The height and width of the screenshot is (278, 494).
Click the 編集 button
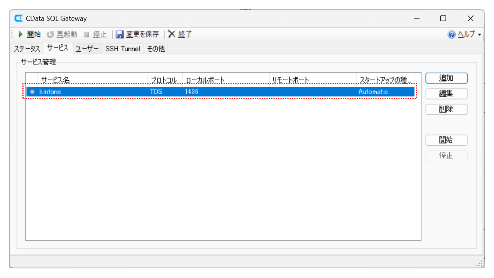(x=447, y=94)
